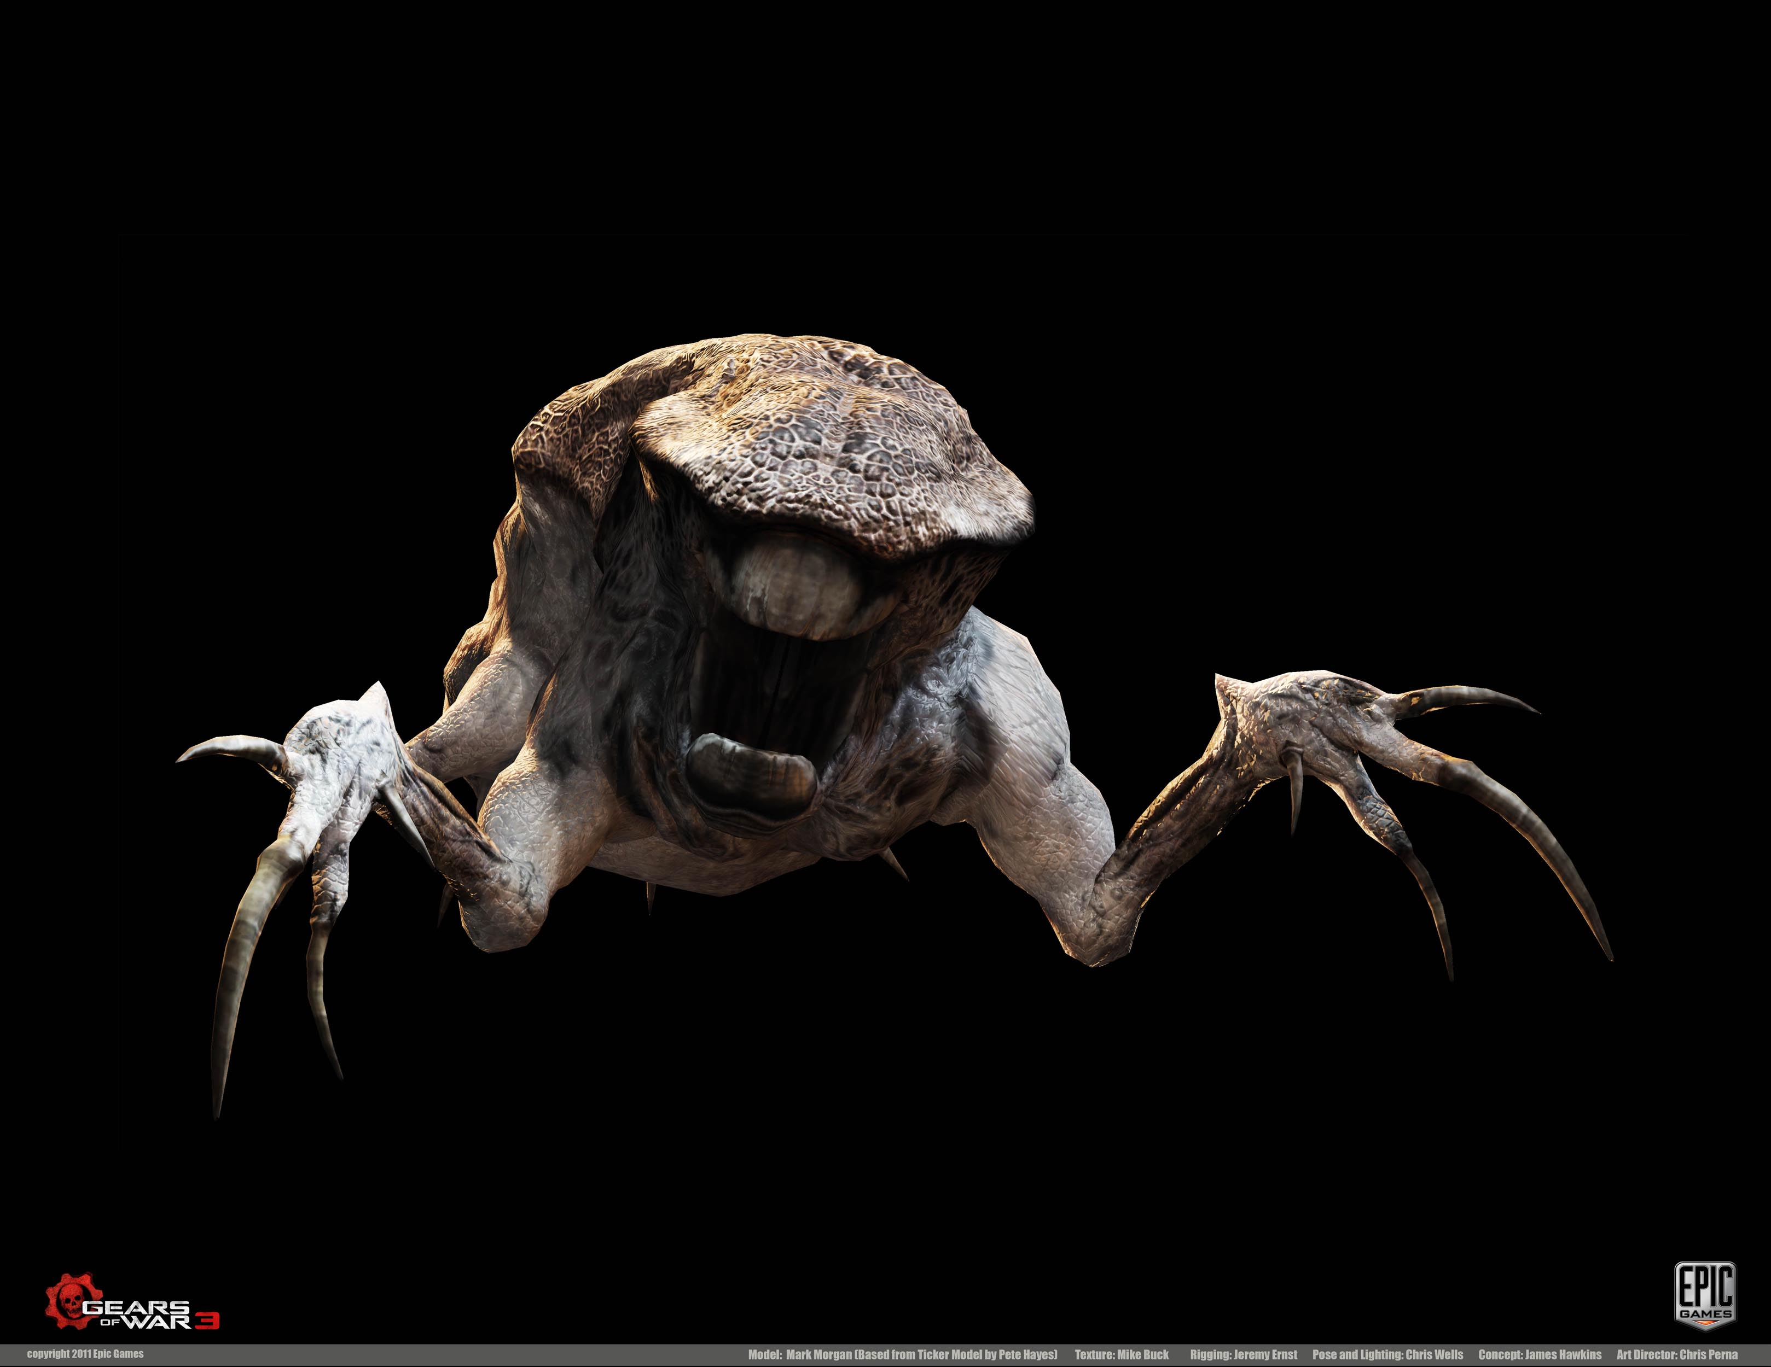Click 'Pose and Lighting: Chris Wells' credit
This screenshot has width=1771, height=1367.
(x=1387, y=1355)
